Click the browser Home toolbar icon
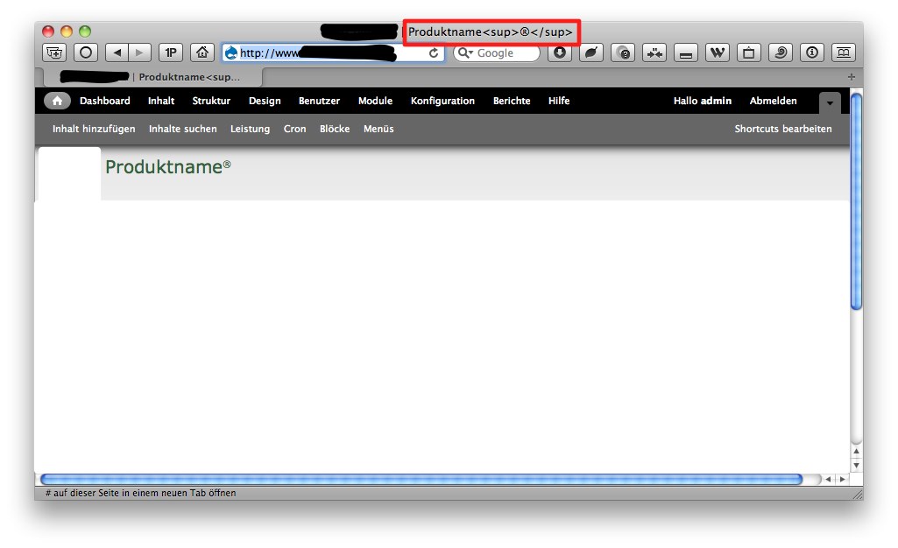Image resolution: width=898 pixels, height=548 pixels. point(202,53)
